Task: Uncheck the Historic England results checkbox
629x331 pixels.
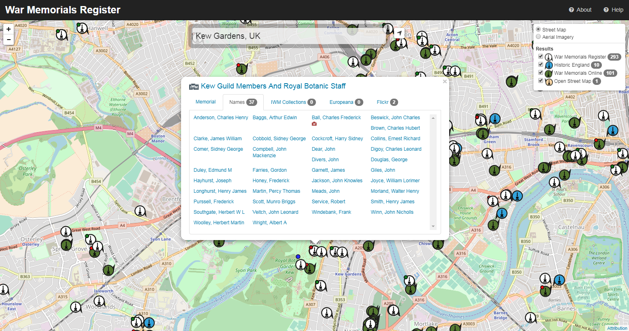Action: point(540,64)
